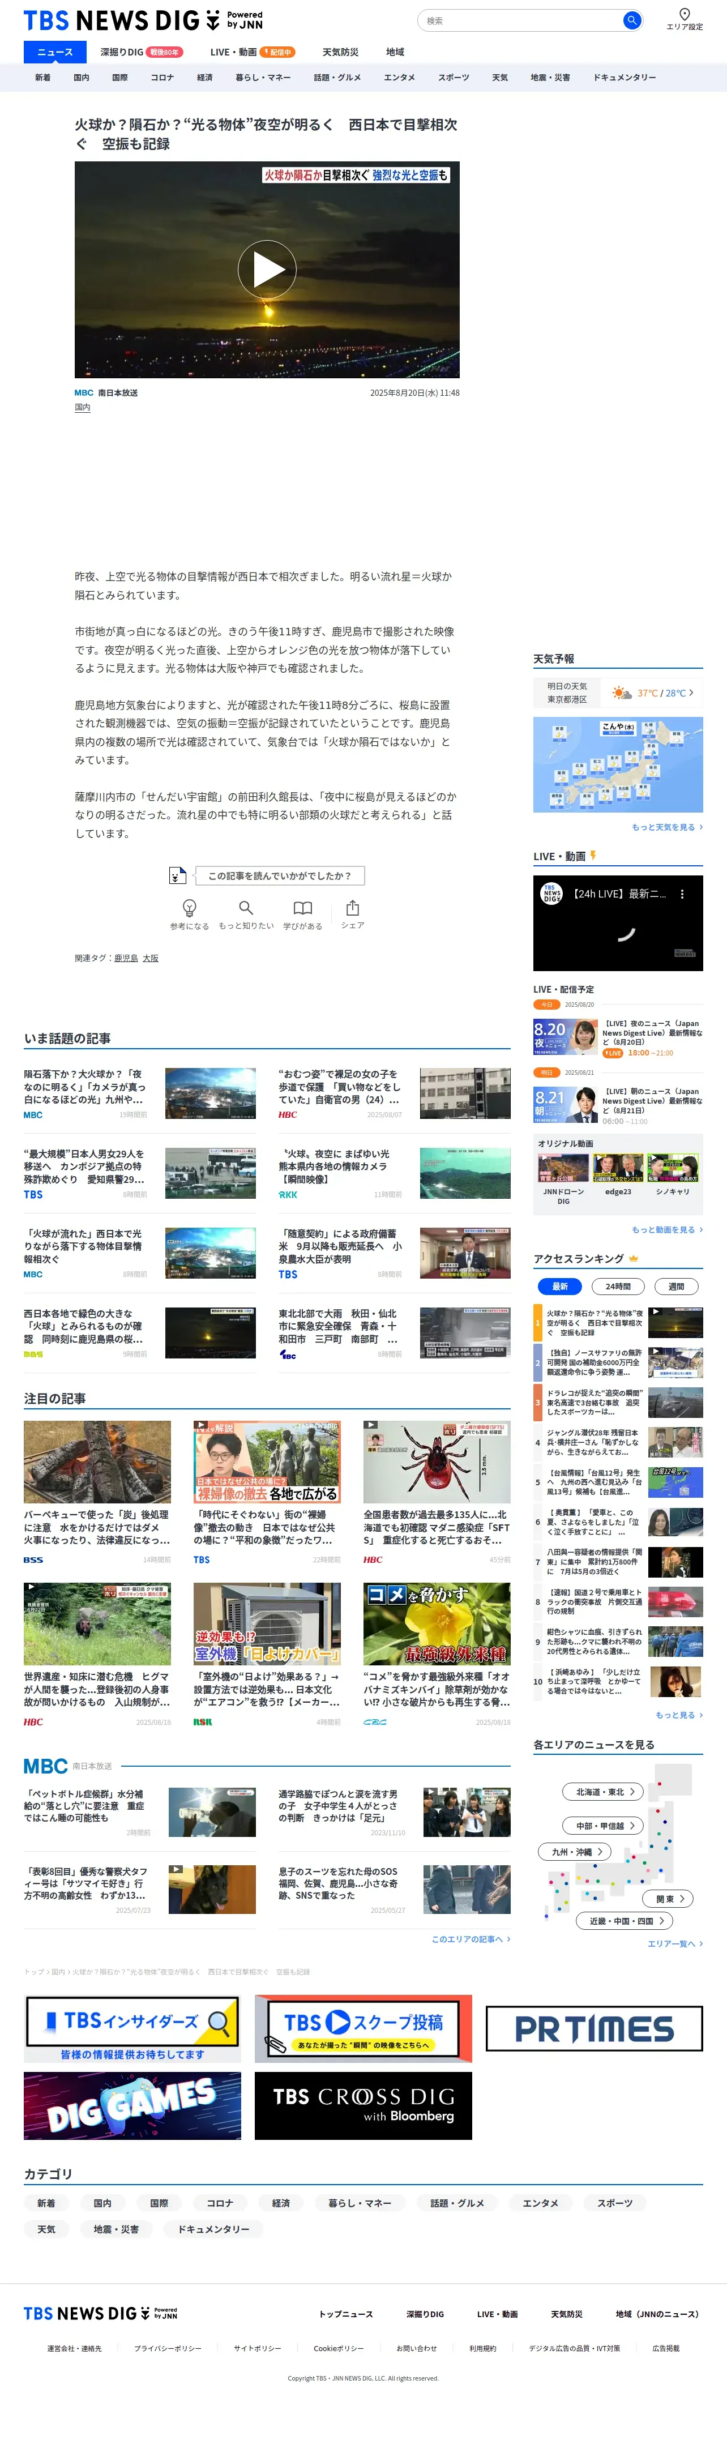This screenshot has width=727, height=2457.
Task: Open the 室外機「日よけカバー」 article thumbnail
Action: (267, 1625)
